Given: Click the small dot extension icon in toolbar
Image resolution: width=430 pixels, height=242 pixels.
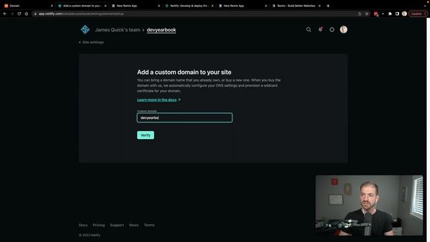Looking at the screenshot, I should pyautogui.click(x=383, y=13).
